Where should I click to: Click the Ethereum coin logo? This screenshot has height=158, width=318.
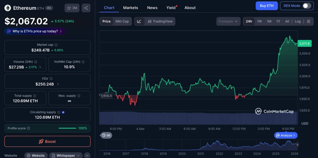tap(8, 8)
